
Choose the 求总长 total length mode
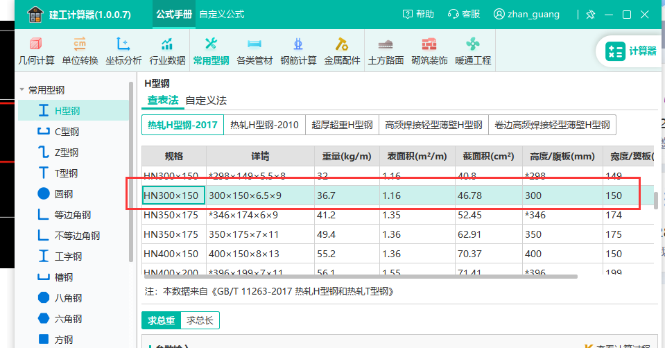[200, 320]
